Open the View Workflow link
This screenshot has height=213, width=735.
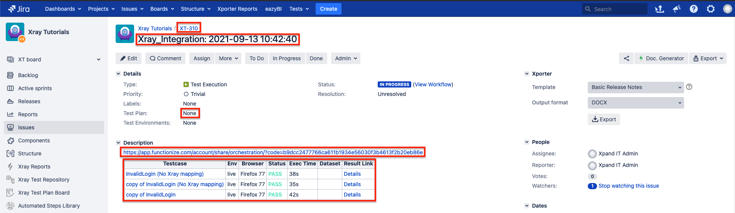pos(433,84)
